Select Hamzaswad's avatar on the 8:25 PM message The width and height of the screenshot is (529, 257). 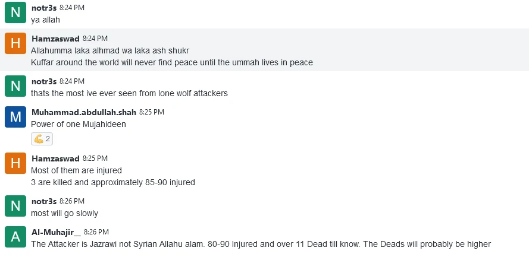pyautogui.click(x=15, y=163)
